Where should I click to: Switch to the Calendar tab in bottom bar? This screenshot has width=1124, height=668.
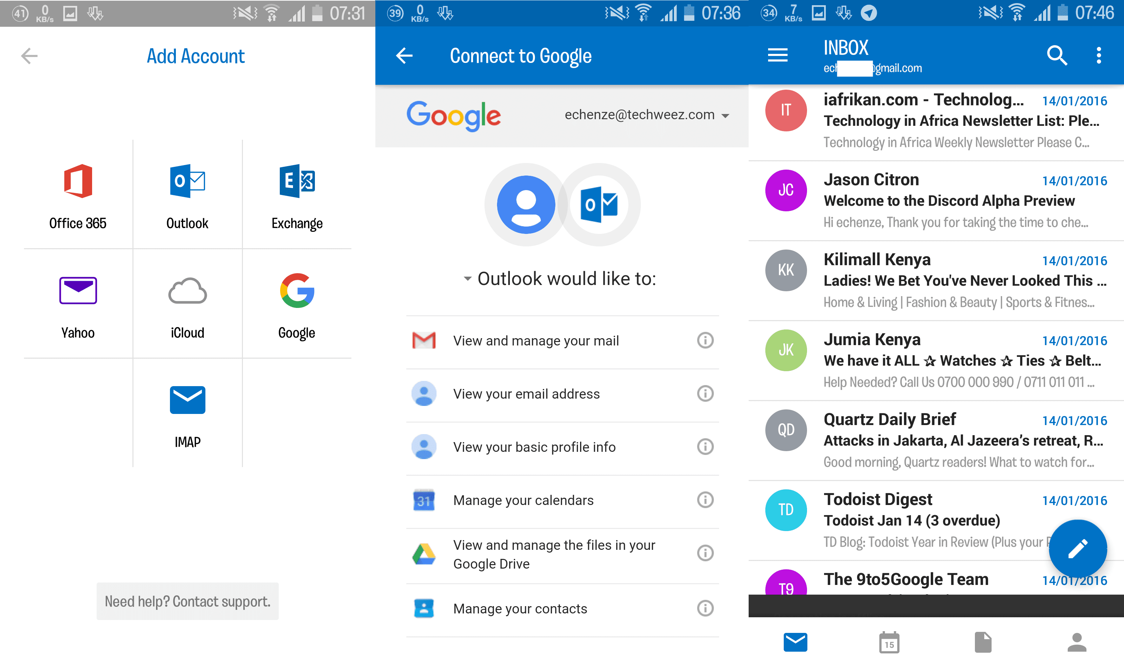tap(889, 642)
